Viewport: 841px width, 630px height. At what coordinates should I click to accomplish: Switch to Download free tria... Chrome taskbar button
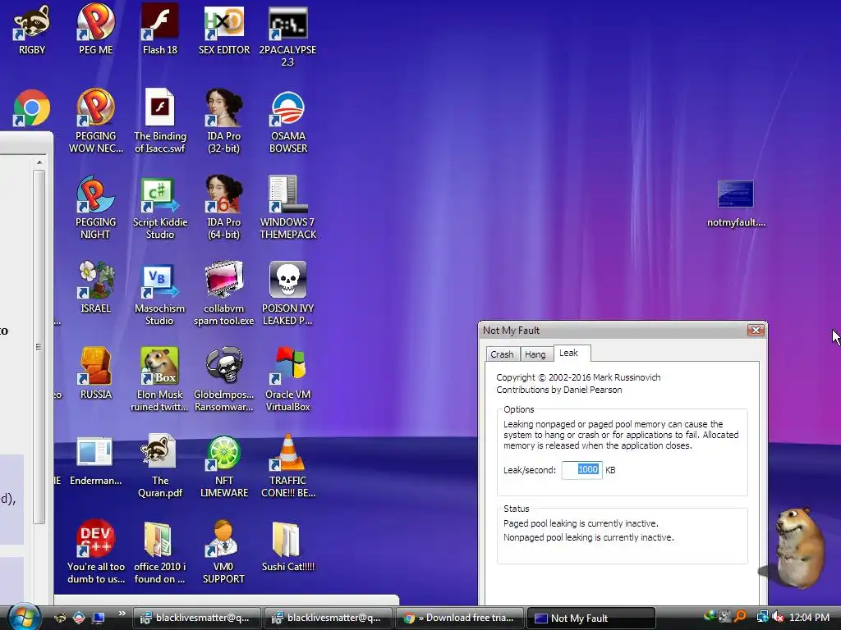tap(460, 618)
